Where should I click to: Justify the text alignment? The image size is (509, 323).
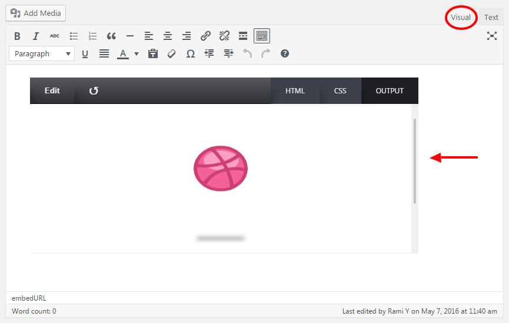[104, 54]
